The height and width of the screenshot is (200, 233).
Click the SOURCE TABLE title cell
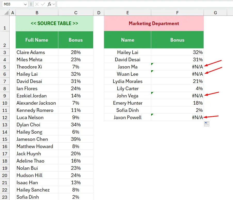(x=54, y=24)
